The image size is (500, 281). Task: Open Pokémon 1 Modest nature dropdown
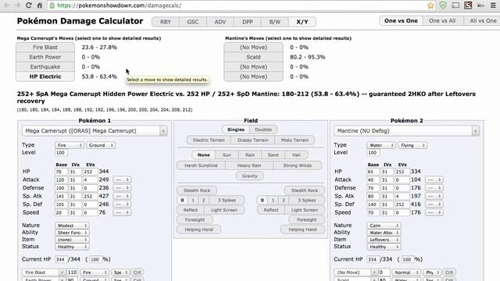coord(72,226)
